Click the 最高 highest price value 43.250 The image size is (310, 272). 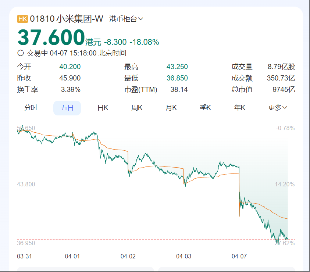point(176,67)
